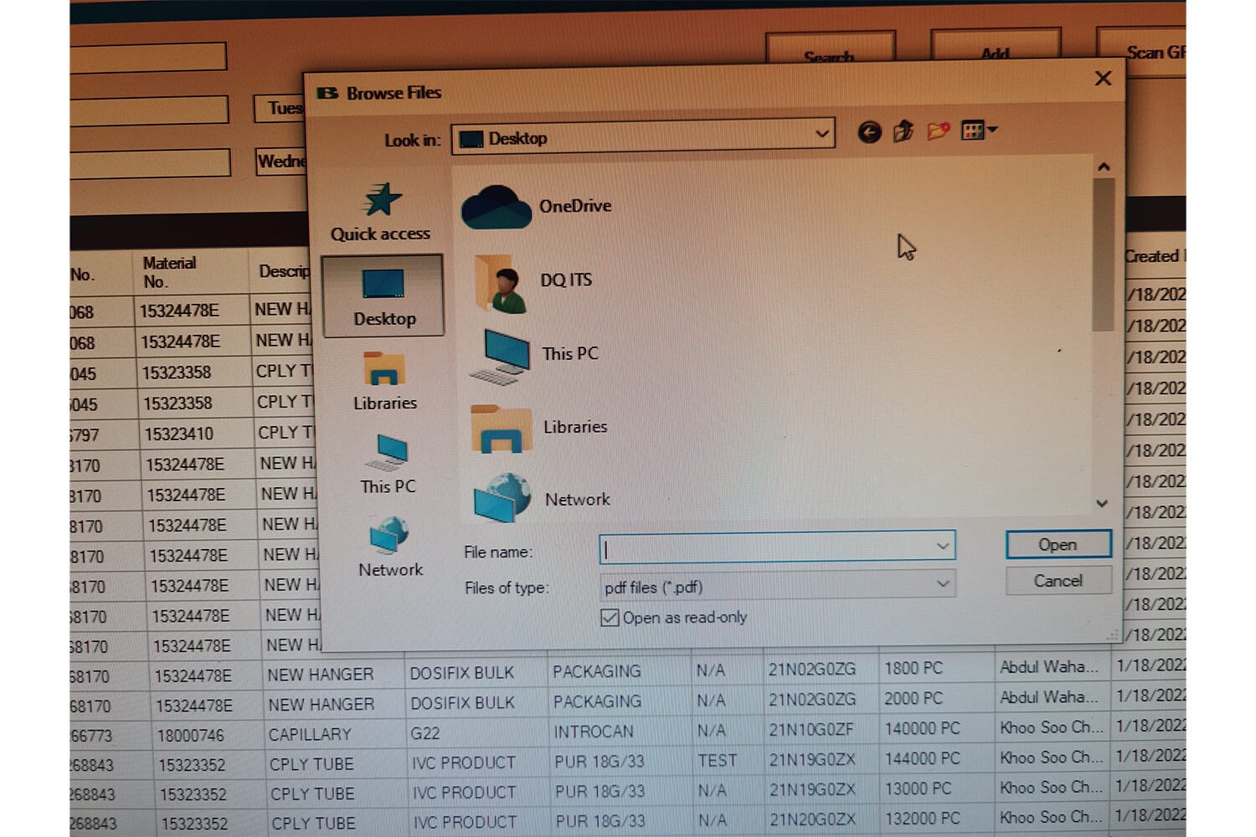Click the Cancel button

pos(1058,581)
